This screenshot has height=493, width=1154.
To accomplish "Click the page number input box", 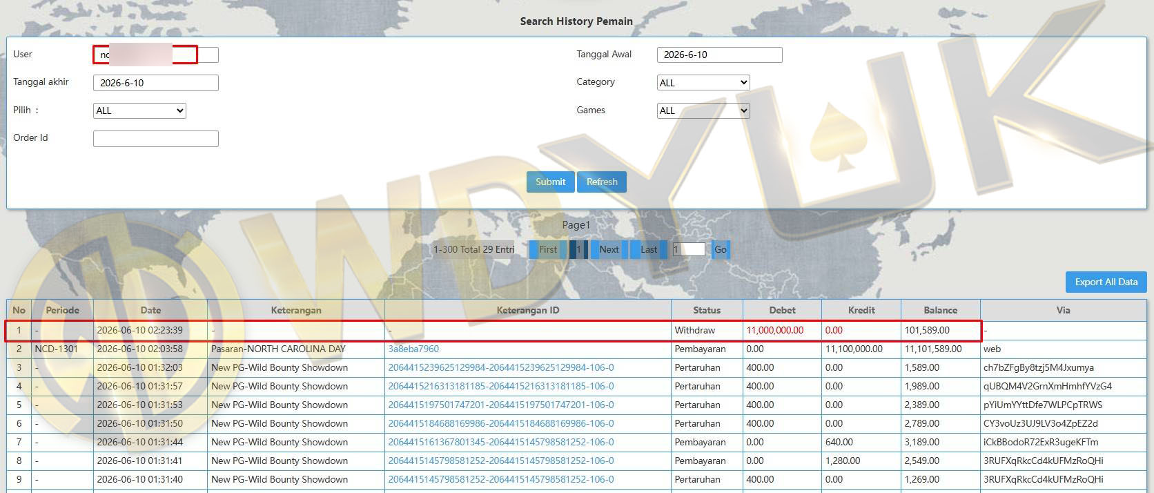I will coord(689,249).
